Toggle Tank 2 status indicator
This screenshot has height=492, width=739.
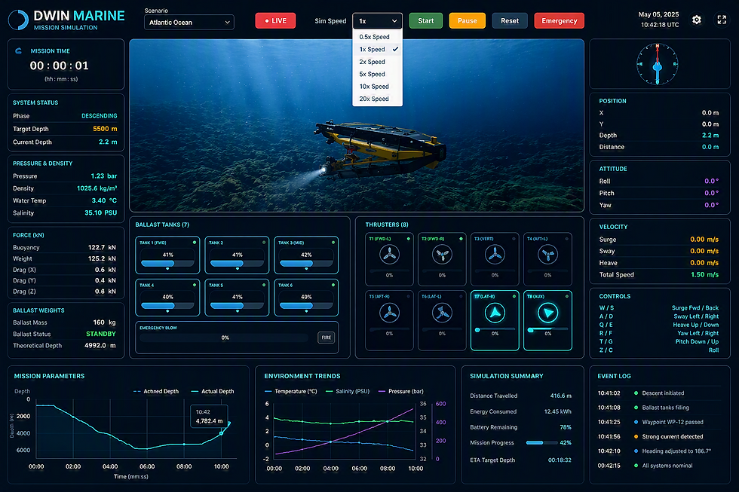[x=263, y=243]
